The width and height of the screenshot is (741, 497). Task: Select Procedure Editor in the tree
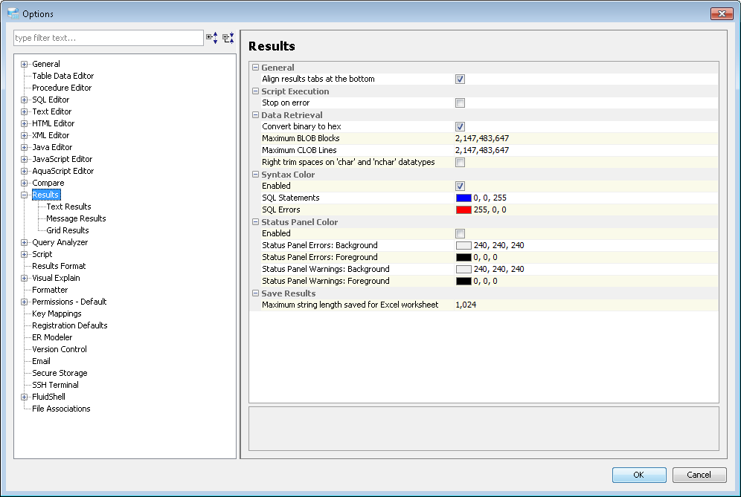click(x=62, y=88)
